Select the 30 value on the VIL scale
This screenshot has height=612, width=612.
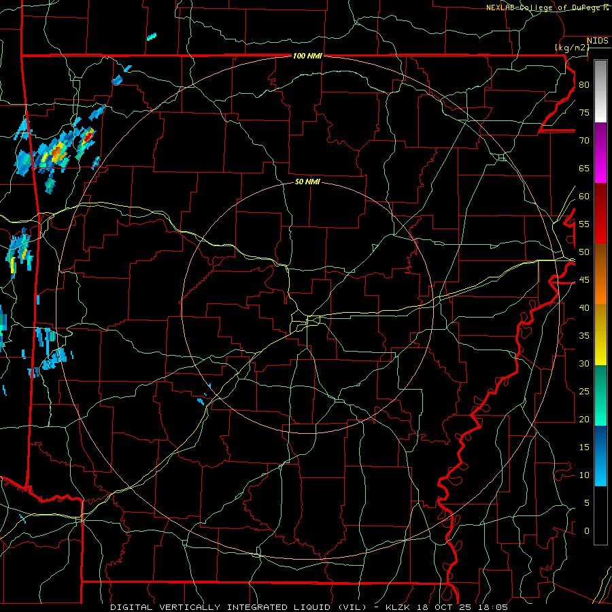click(584, 363)
